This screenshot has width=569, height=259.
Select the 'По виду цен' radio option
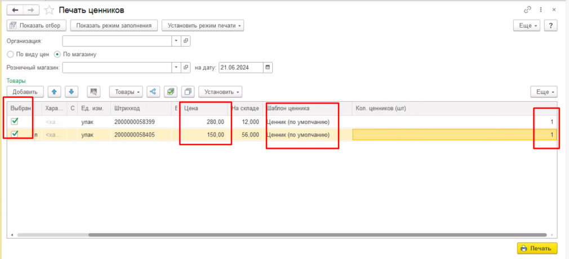point(10,55)
